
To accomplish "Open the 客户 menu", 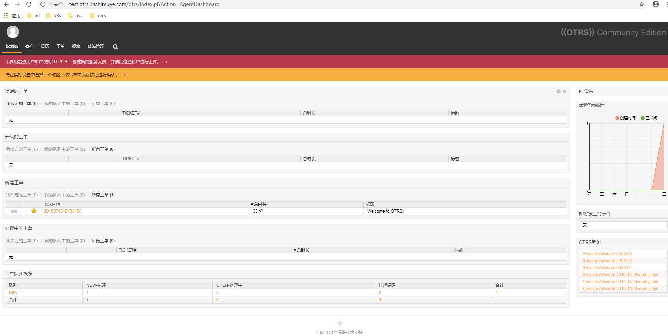I will pyautogui.click(x=30, y=46).
